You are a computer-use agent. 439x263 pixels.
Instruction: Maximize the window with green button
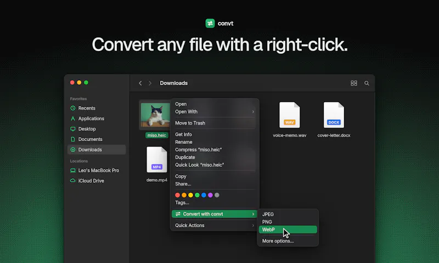coord(86,82)
